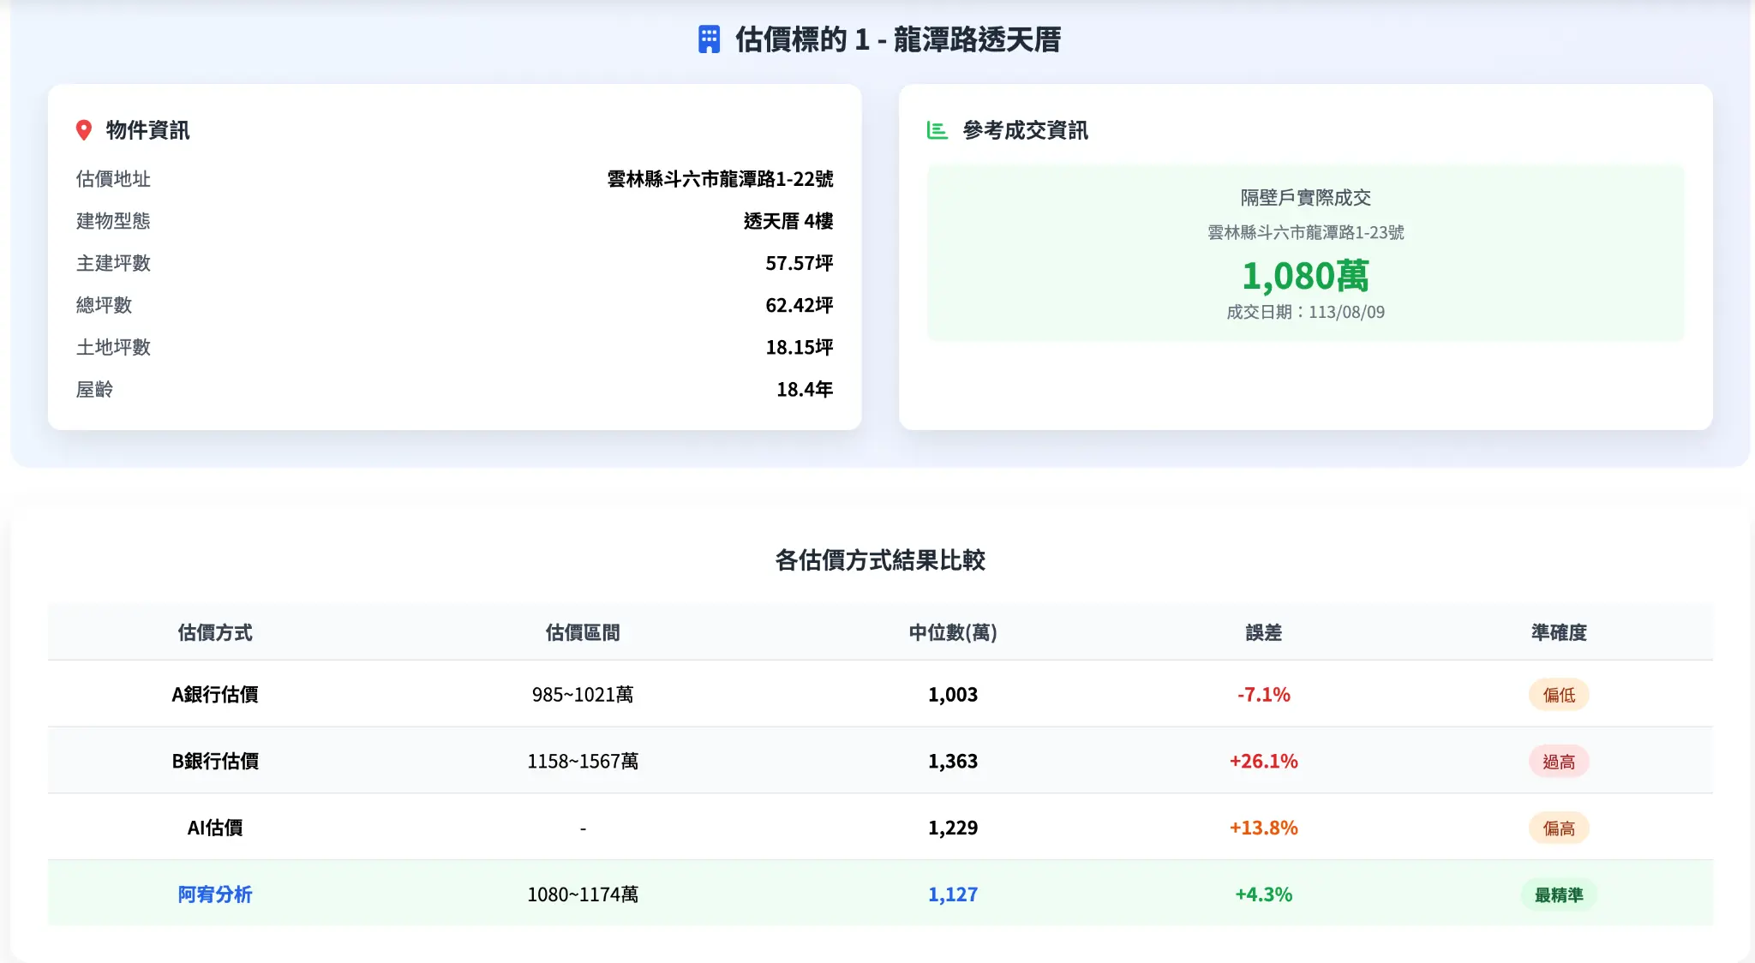Click the 過高 accuracy badge for B銀行估價
Image resolution: width=1755 pixels, height=963 pixels.
[x=1560, y=761]
